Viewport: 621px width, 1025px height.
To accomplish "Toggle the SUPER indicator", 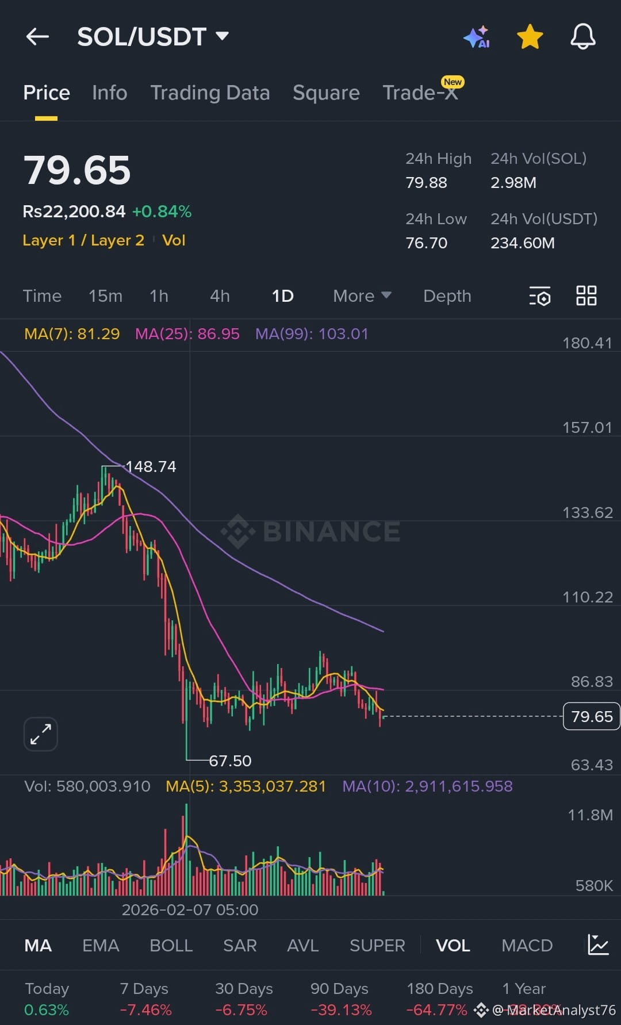I will [377, 946].
